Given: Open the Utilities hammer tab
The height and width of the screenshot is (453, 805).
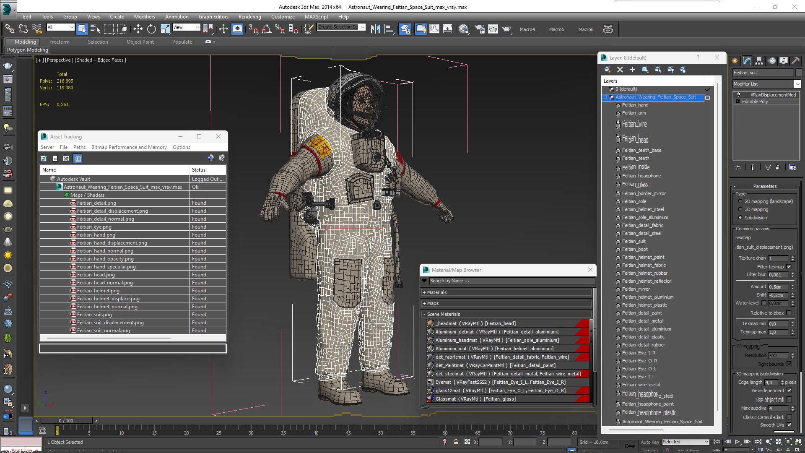Looking at the screenshot, I should tap(795, 61).
